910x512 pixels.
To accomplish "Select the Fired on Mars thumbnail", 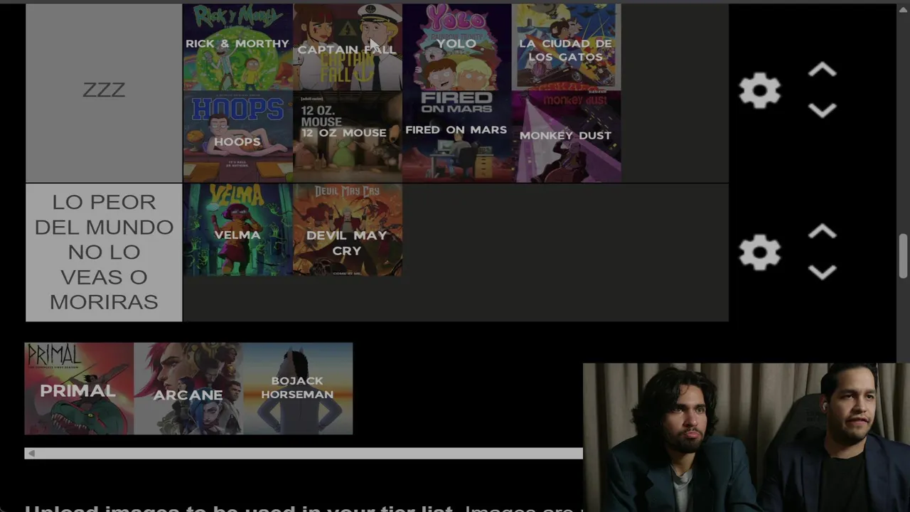I will 456,137.
